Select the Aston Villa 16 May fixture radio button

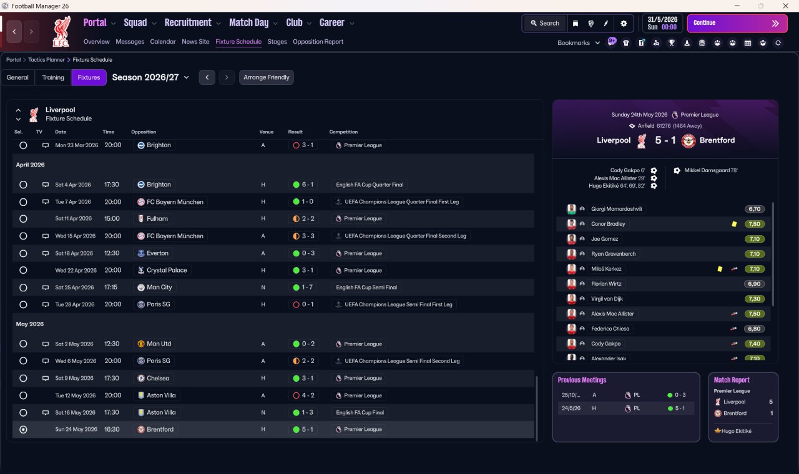click(x=23, y=412)
